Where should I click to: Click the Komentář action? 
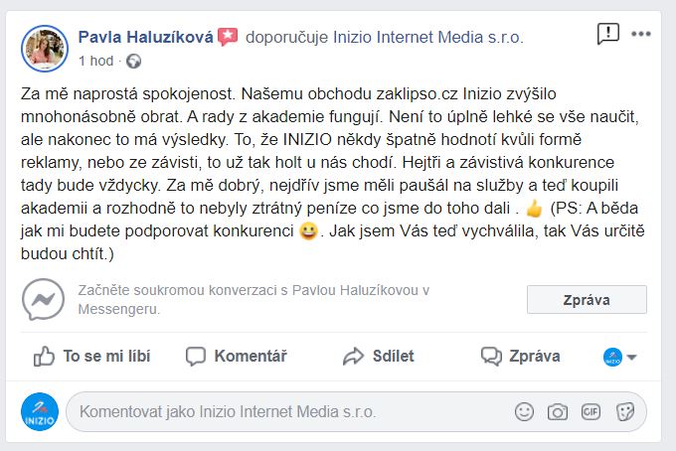point(237,357)
